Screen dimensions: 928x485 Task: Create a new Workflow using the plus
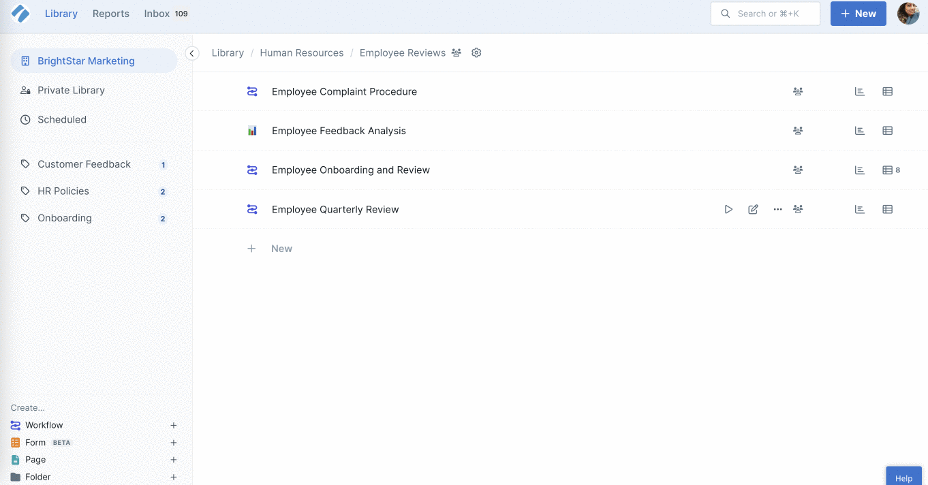pos(174,424)
